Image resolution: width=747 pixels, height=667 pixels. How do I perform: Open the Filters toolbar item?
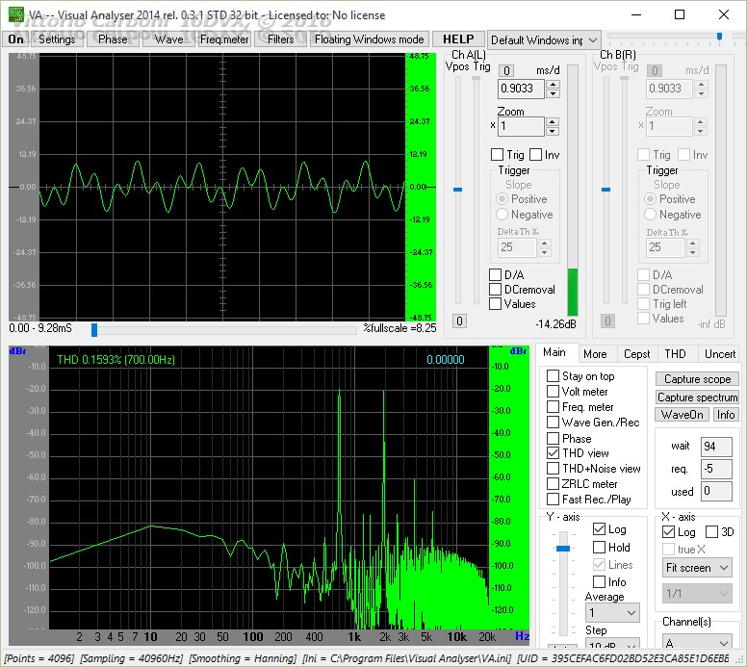pos(280,39)
